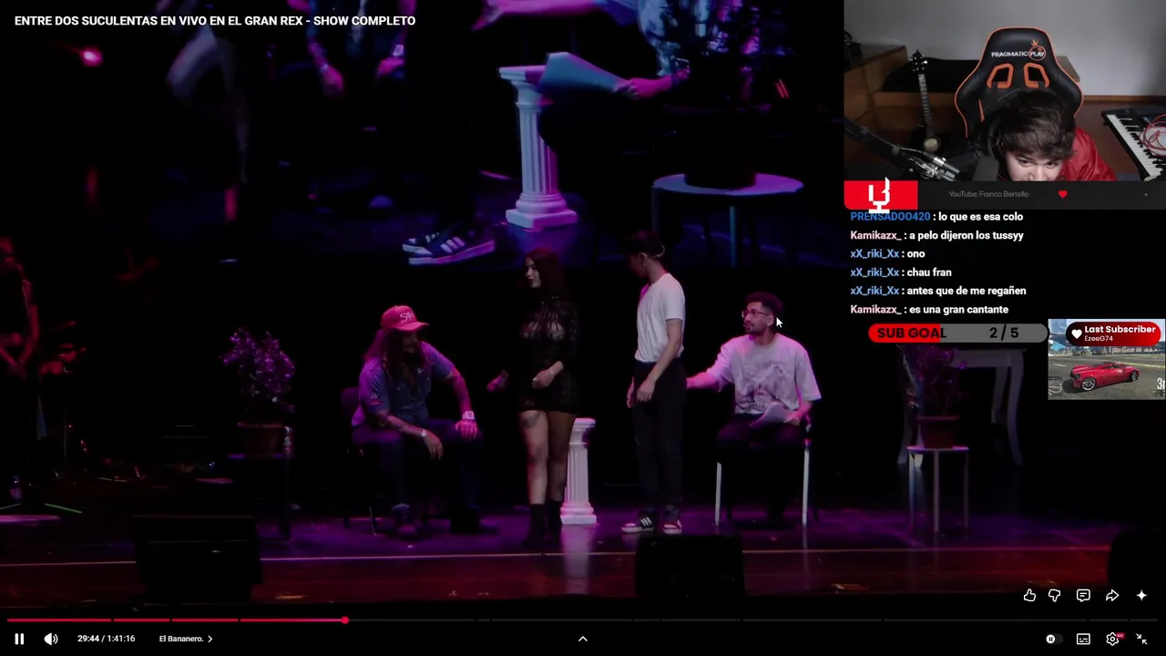Dislike the video with thumbs down
Viewport: 1166px width, 656px height.
point(1054,595)
